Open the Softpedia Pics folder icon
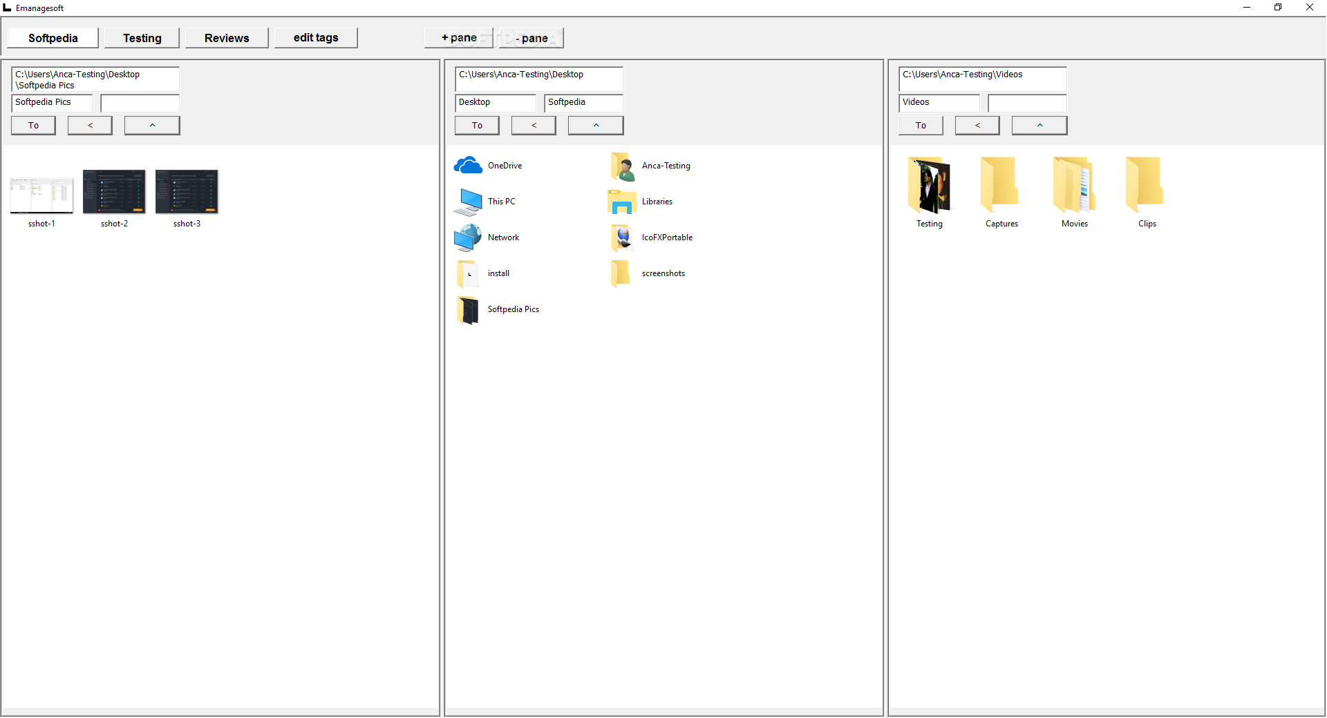 pos(468,309)
